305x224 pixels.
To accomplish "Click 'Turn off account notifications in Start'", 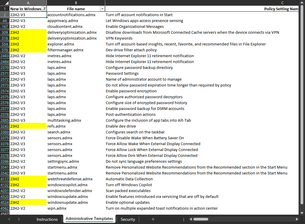I will pyautogui.click(x=139, y=15).
